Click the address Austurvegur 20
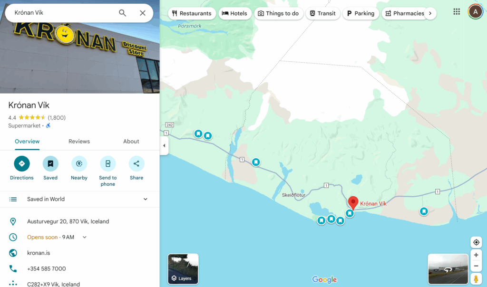Viewport: 487px width, 287px height. (68, 221)
